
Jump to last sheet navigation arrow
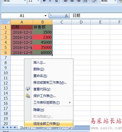click(15, 127)
